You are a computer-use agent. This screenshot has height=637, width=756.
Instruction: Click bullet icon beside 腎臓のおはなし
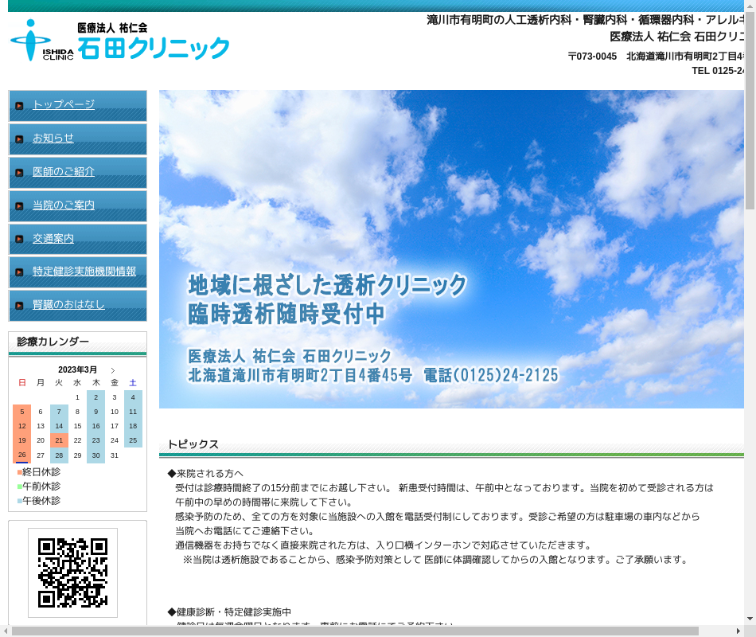(x=19, y=306)
